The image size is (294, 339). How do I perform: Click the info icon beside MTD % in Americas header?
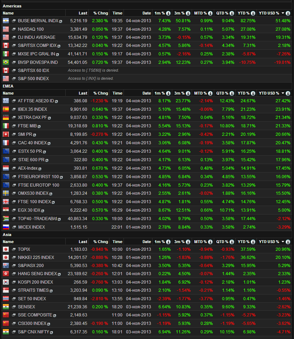tap(210, 13)
